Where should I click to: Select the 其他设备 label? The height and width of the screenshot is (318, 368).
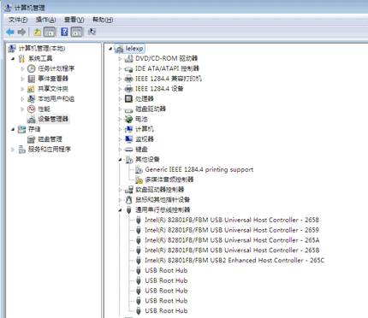[147, 159]
